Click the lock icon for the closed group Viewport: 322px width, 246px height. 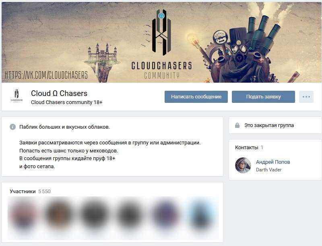coord(237,125)
